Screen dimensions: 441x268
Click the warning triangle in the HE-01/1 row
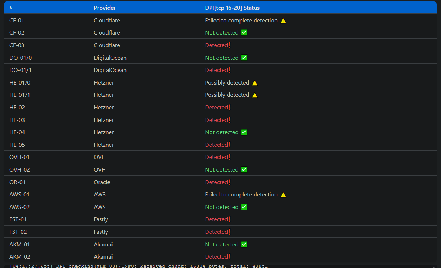click(x=255, y=95)
